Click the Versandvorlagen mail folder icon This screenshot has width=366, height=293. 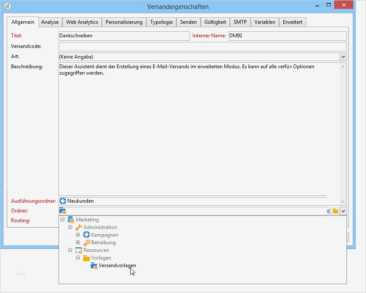click(94, 266)
